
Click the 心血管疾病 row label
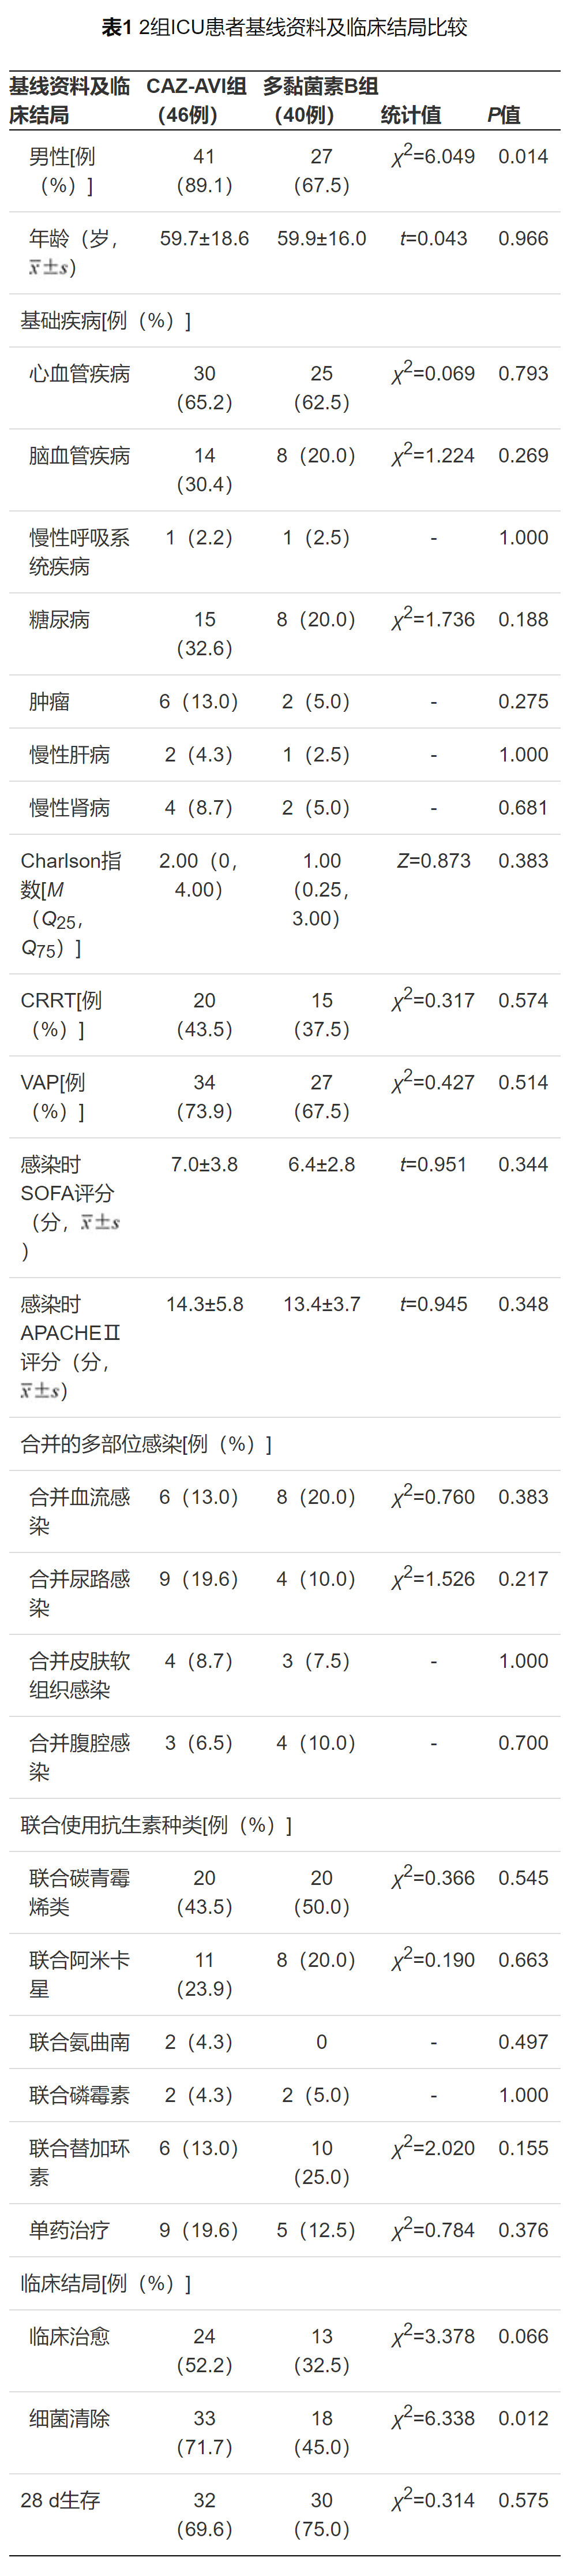pyautogui.click(x=80, y=374)
